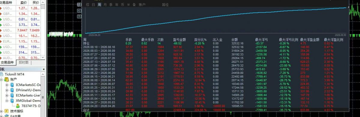Click the navigator scrollbar up arrow
The image size is (360, 117).
[x=43, y=74]
